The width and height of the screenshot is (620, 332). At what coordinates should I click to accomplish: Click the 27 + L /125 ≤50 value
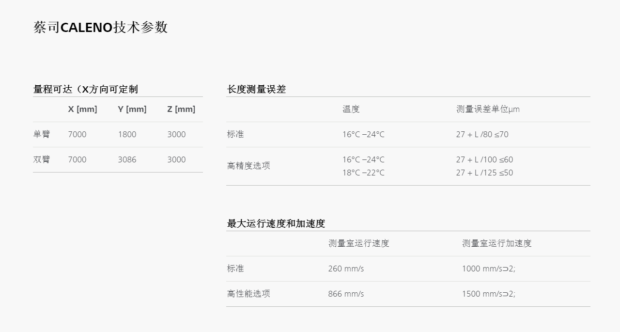click(x=484, y=173)
